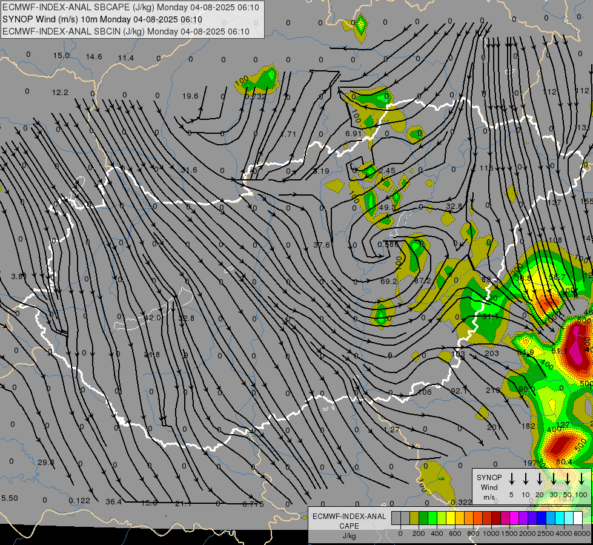Click the map value 36.4

click(x=113, y=502)
